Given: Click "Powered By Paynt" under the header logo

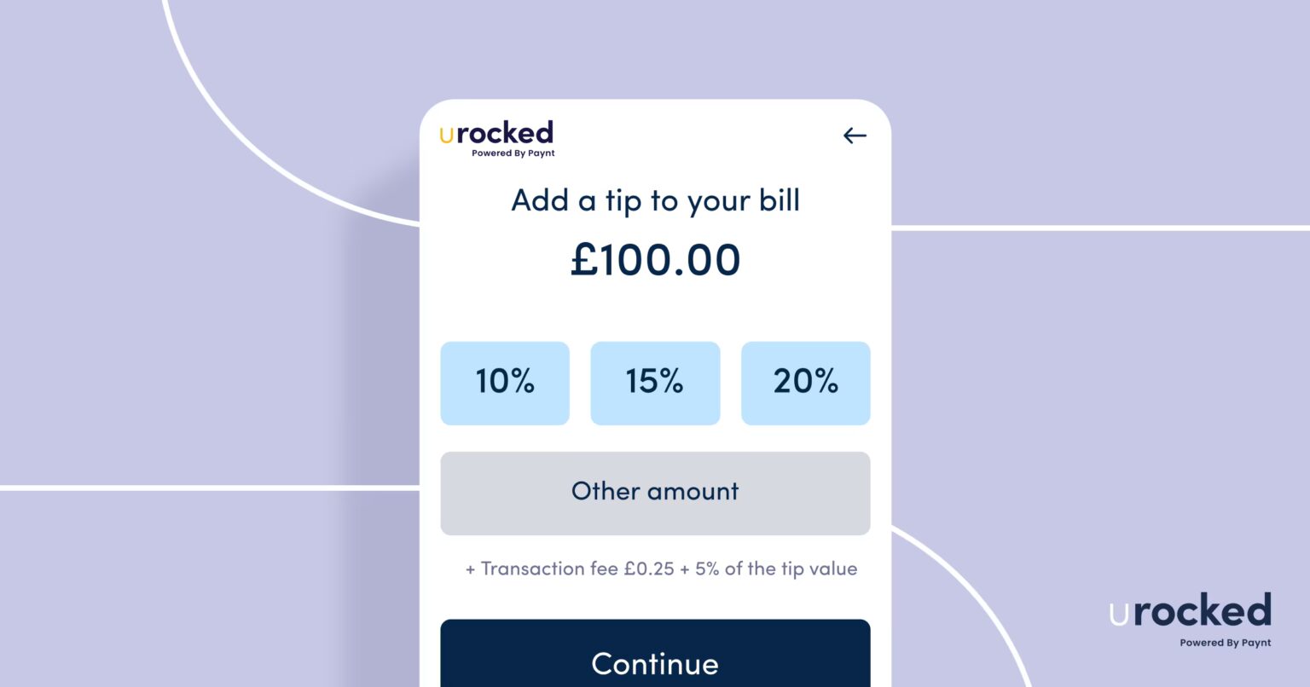Looking at the screenshot, I should (513, 153).
